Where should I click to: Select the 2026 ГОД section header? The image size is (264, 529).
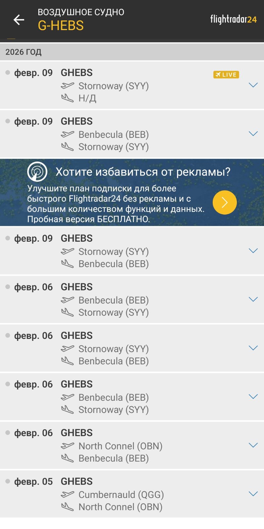click(x=23, y=52)
